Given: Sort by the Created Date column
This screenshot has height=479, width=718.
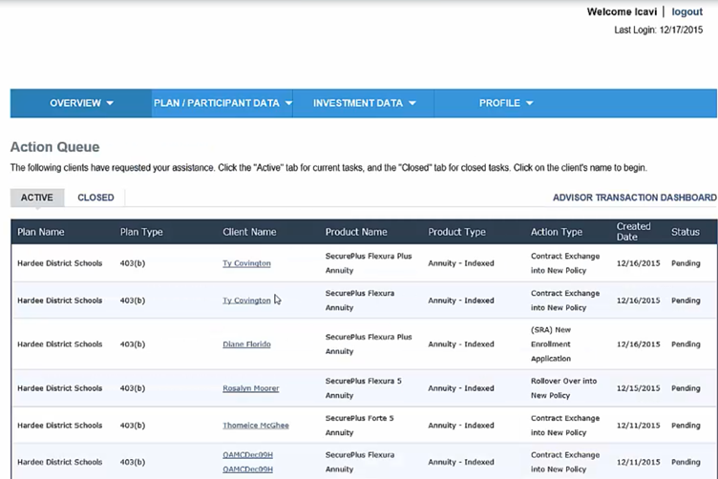Looking at the screenshot, I should (633, 232).
